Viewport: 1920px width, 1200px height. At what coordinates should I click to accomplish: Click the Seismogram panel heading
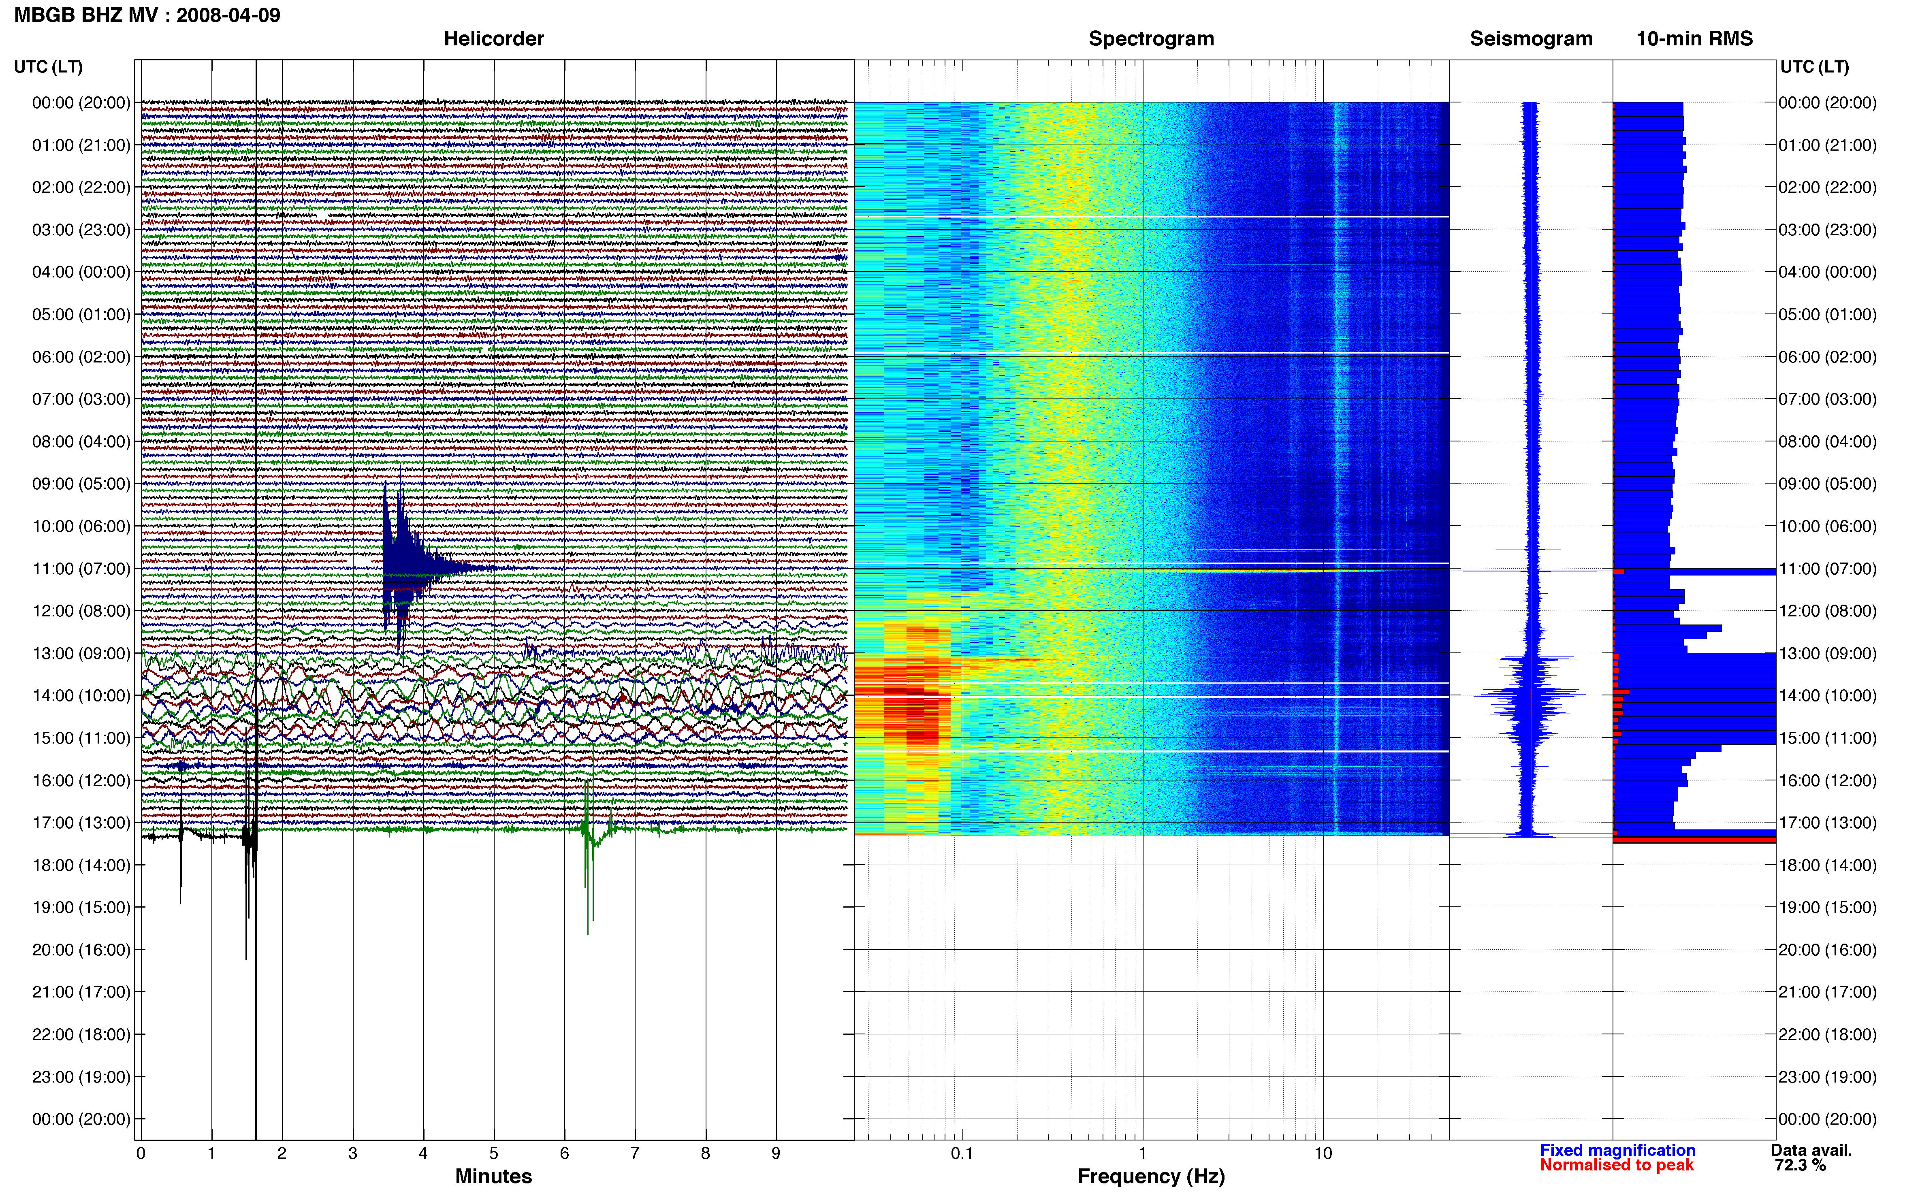coord(1531,39)
